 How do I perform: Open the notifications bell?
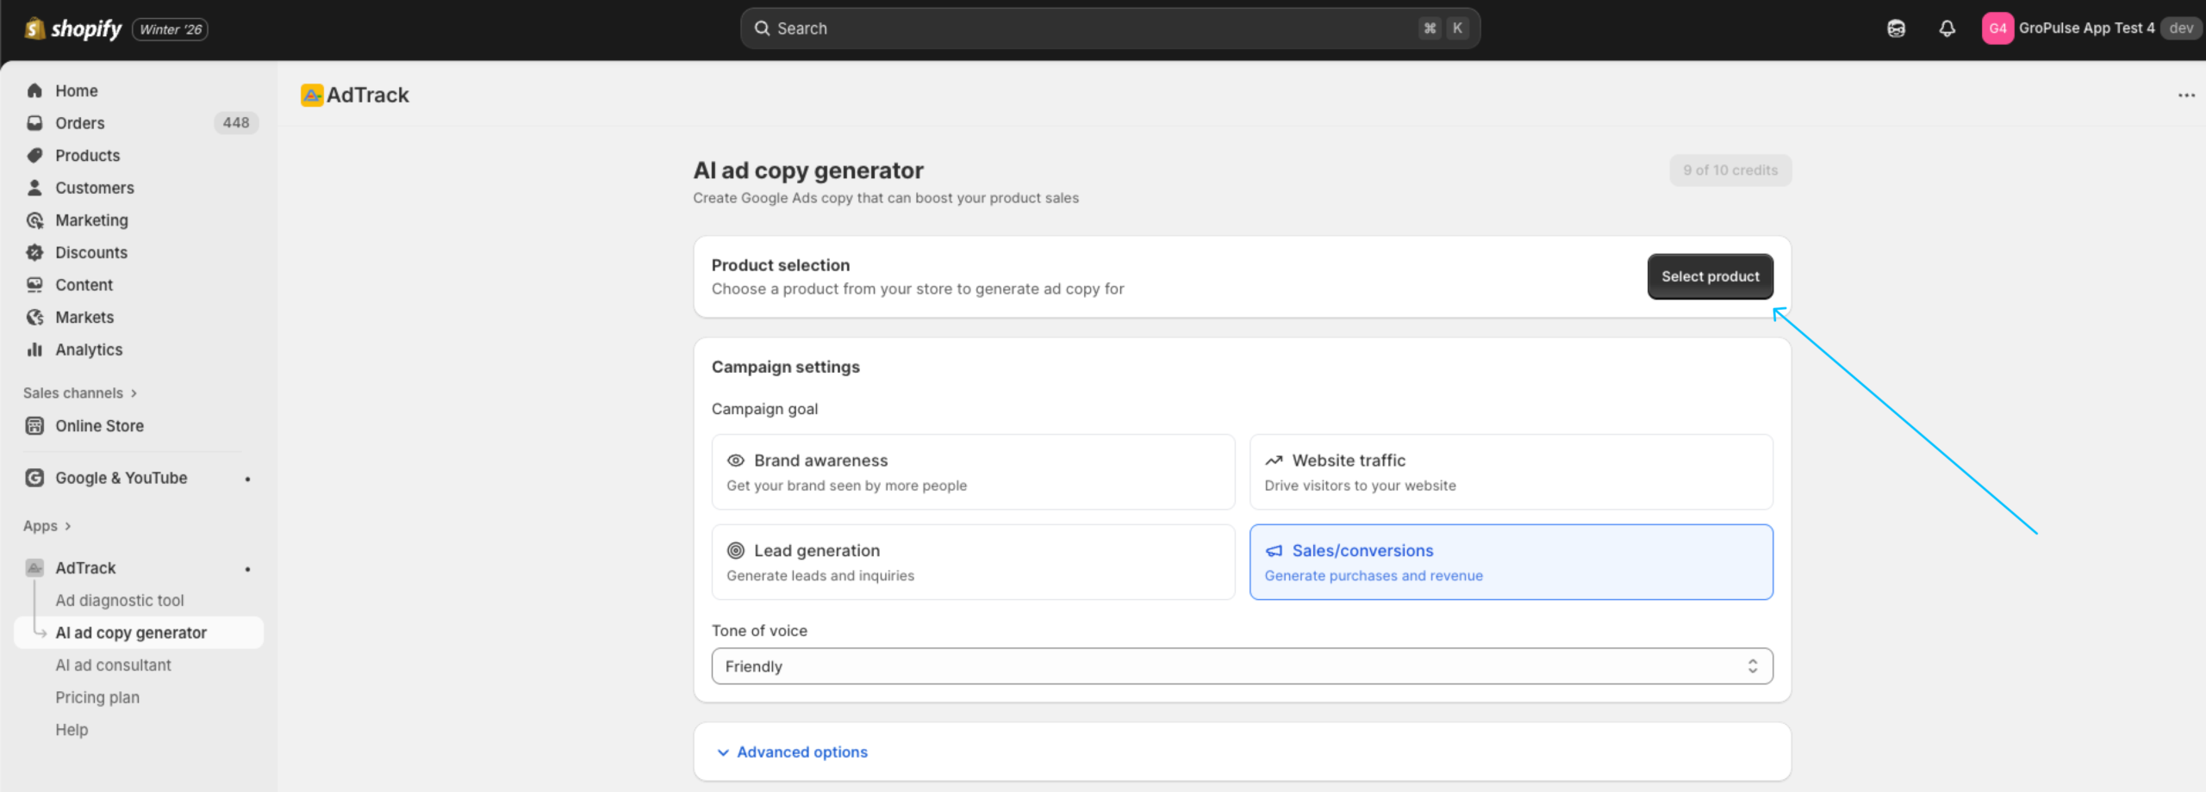click(x=1947, y=29)
